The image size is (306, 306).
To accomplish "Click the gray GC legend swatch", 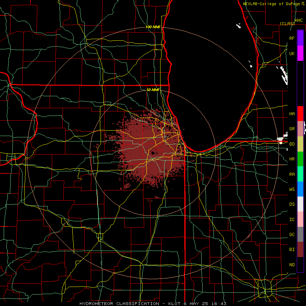I will tap(300, 234).
